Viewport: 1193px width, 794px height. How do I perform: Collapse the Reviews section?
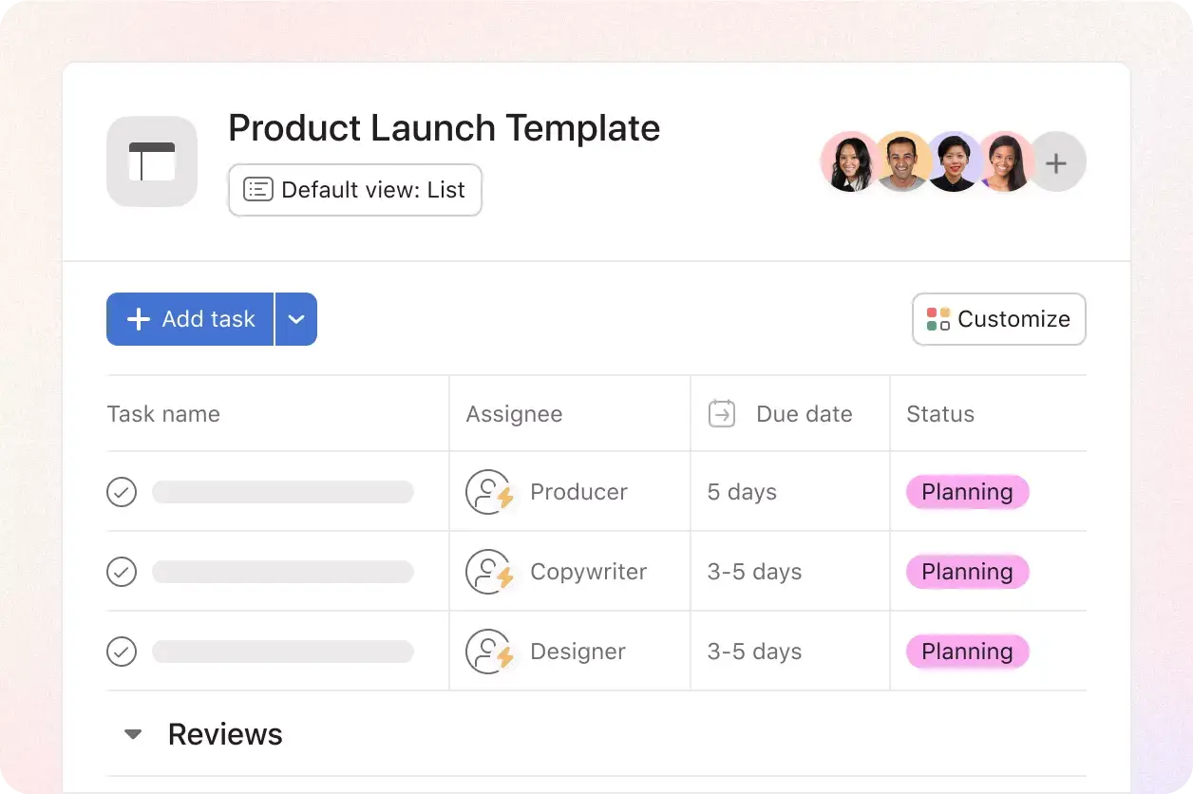point(134,734)
